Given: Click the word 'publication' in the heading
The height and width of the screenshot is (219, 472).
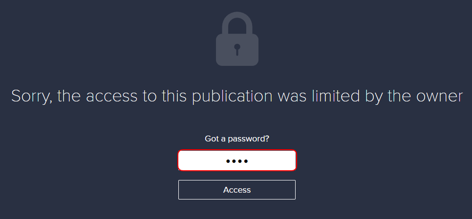Looking at the screenshot, I should click(x=232, y=97).
